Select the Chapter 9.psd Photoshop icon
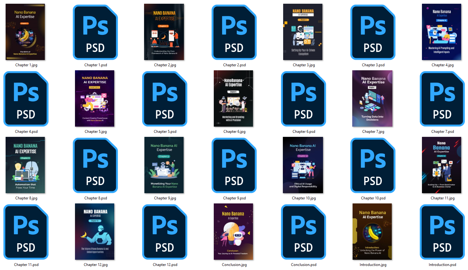 click(234, 165)
